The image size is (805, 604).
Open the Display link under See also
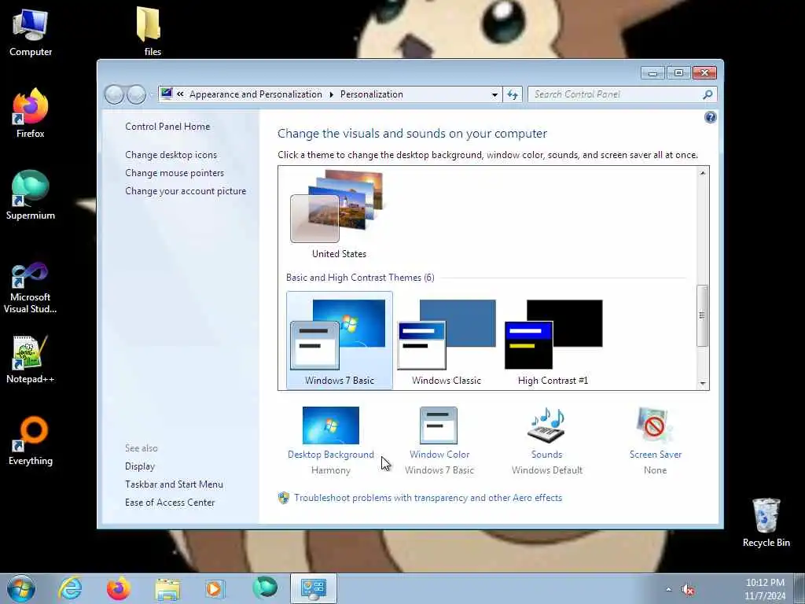tap(140, 466)
